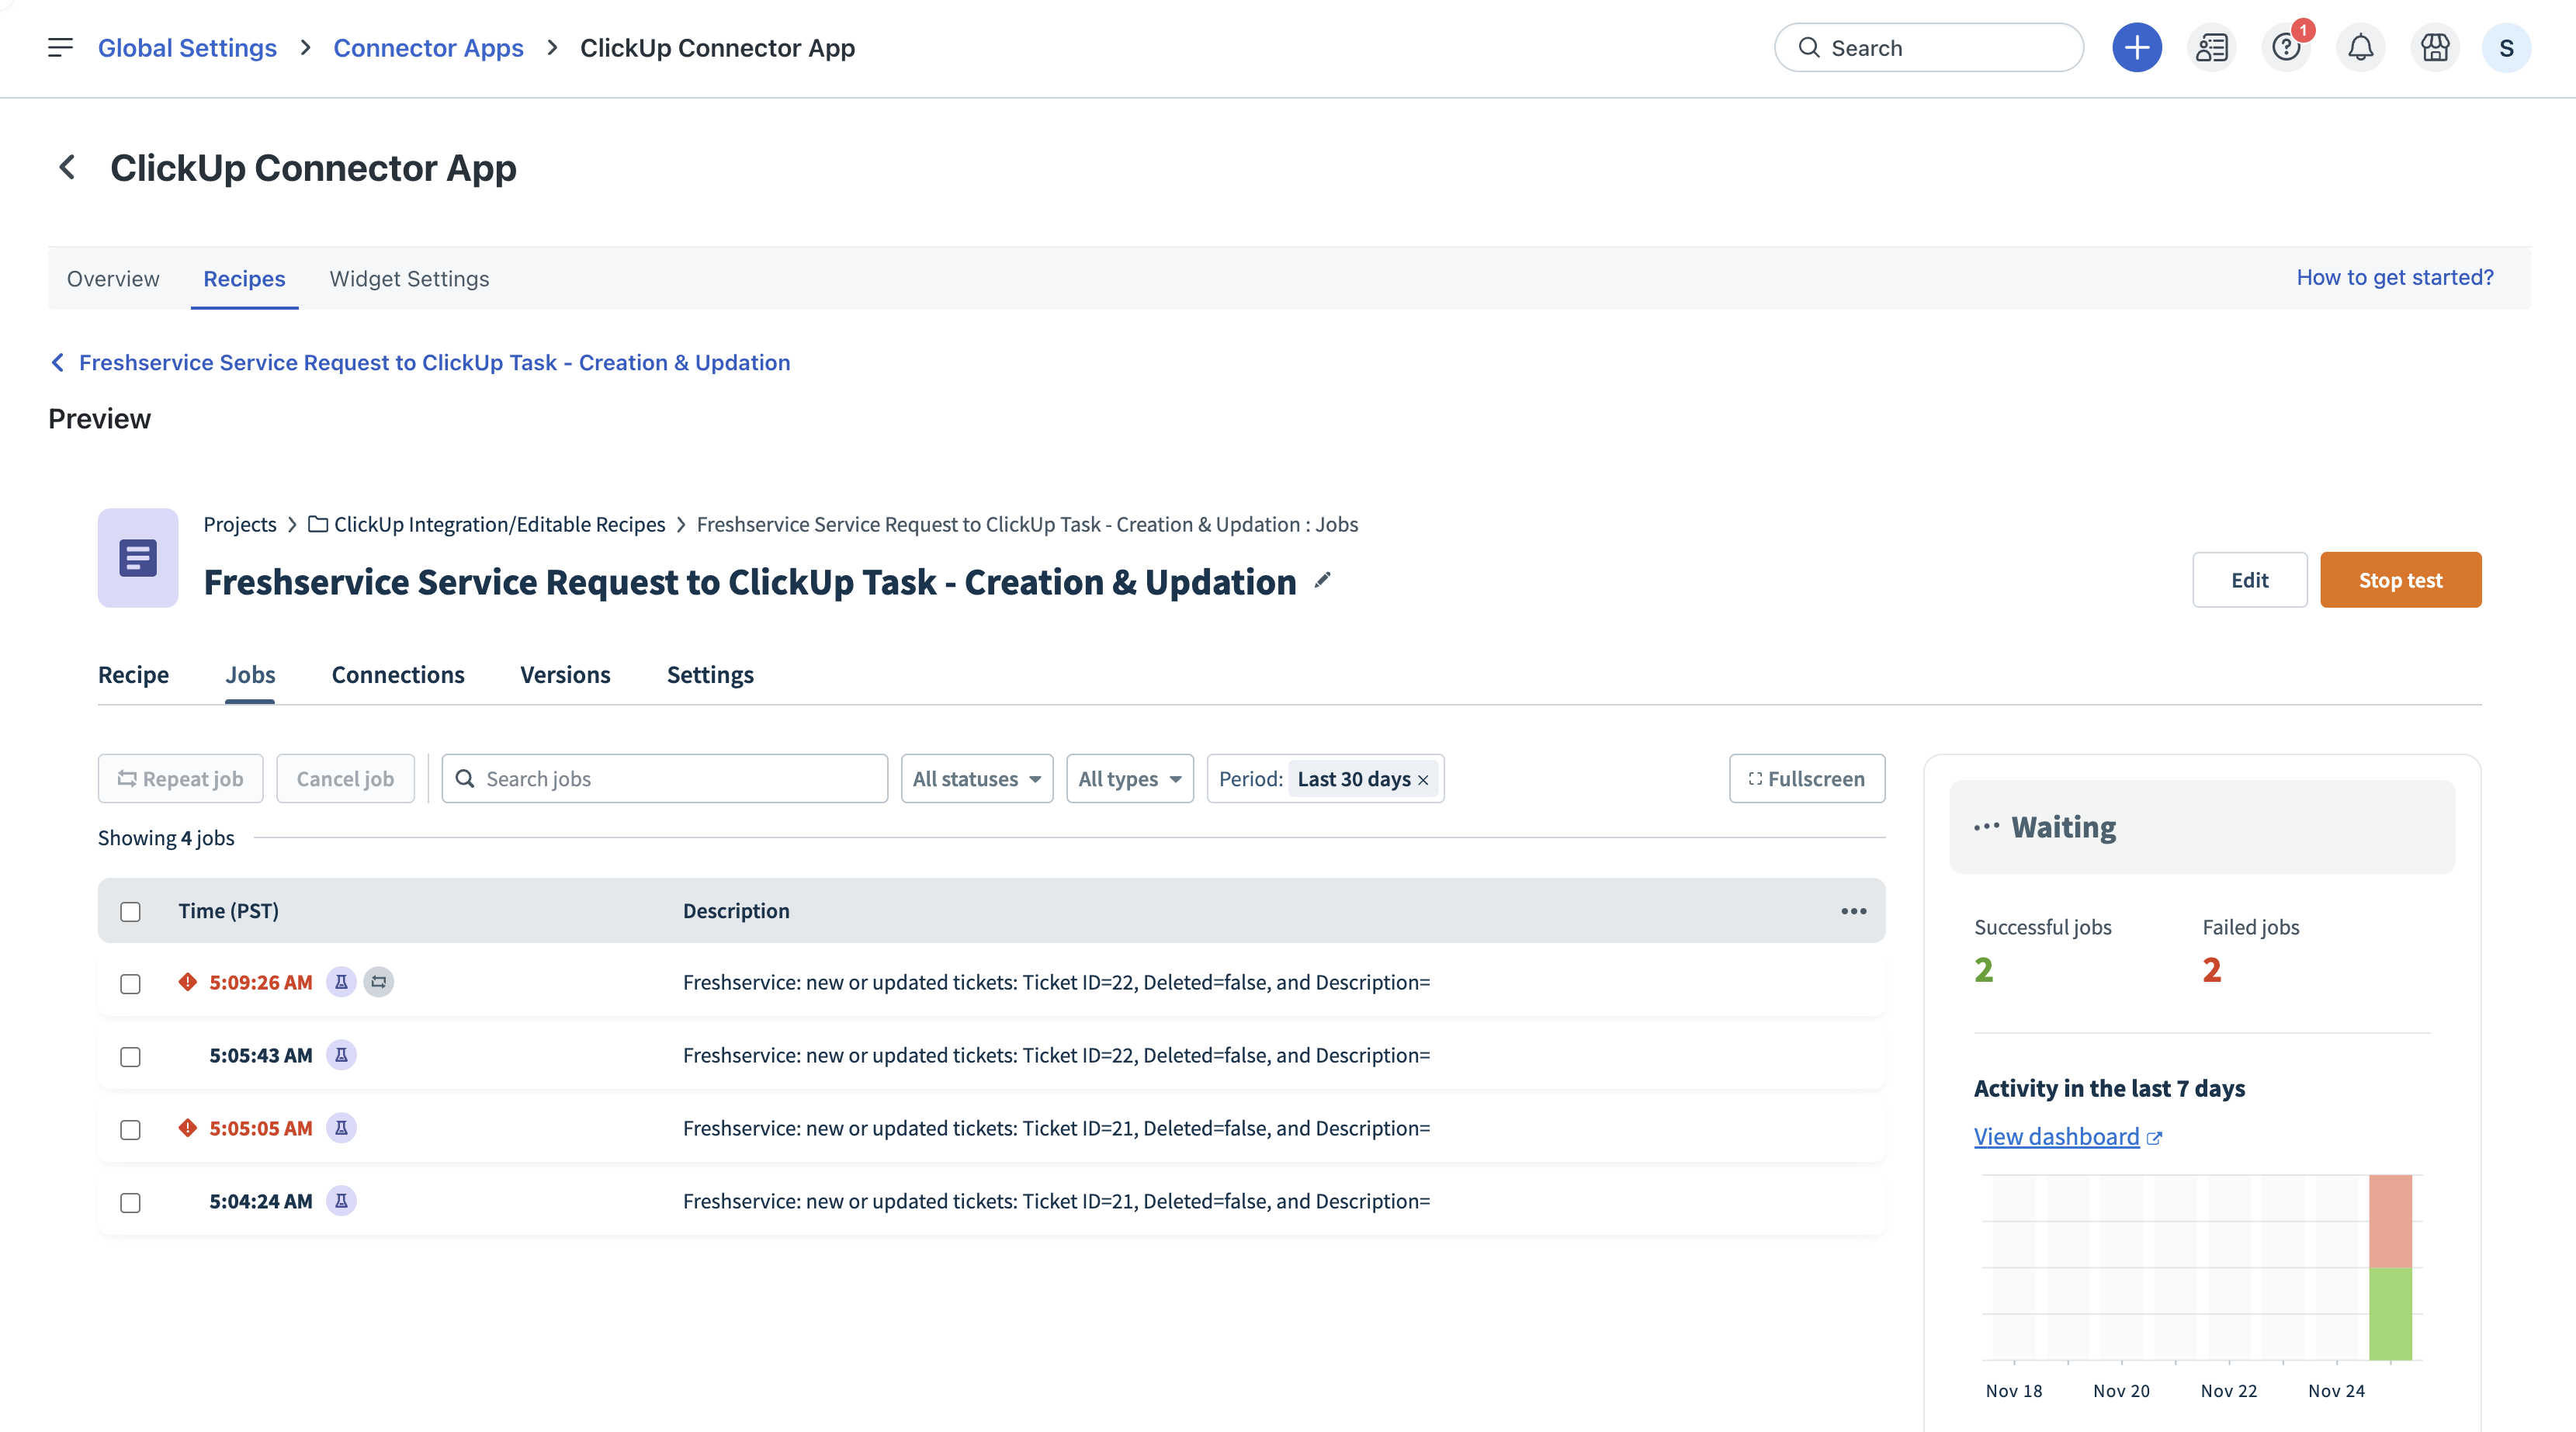Remove the Last 30 days period filter
Viewport: 2576px width, 1432px height.
point(1423,780)
